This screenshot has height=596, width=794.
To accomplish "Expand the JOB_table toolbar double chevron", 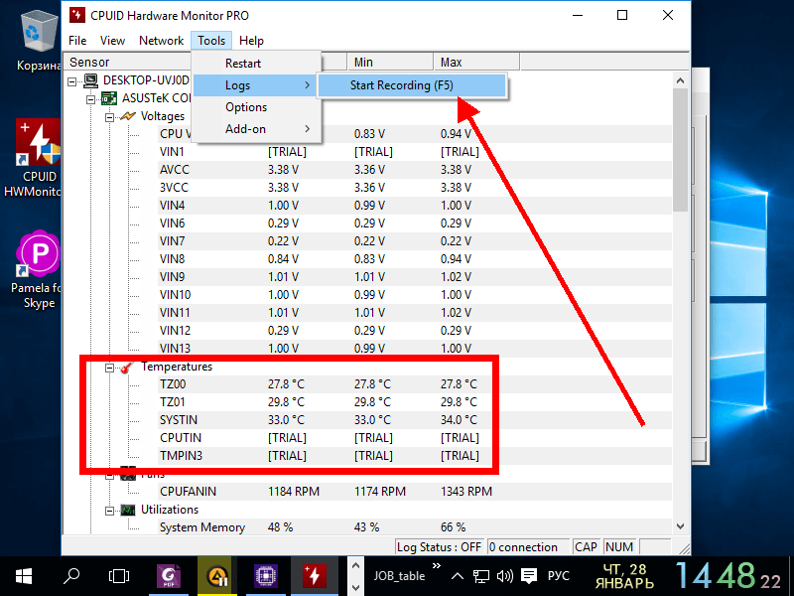I will 437,565.
